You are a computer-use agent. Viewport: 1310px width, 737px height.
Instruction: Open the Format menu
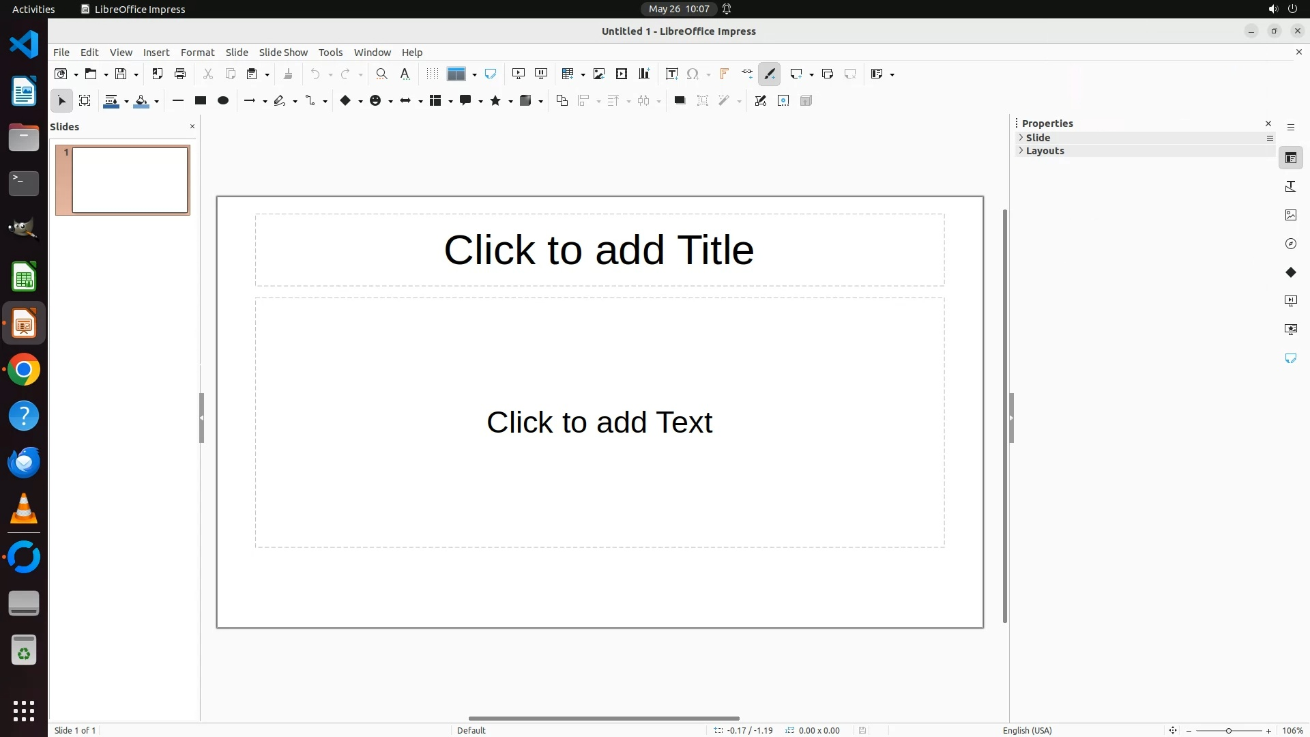tap(197, 53)
